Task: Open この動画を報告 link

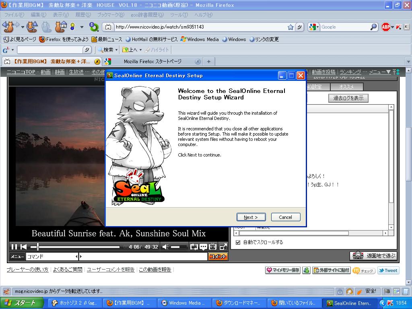Action: pyautogui.click(x=155, y=270)
